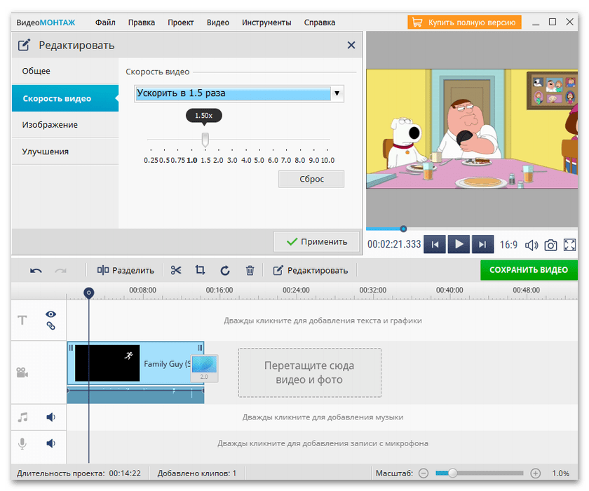Screen dimensions: 589x491
Task: Click the Применить button
Action: click(317, 241)
